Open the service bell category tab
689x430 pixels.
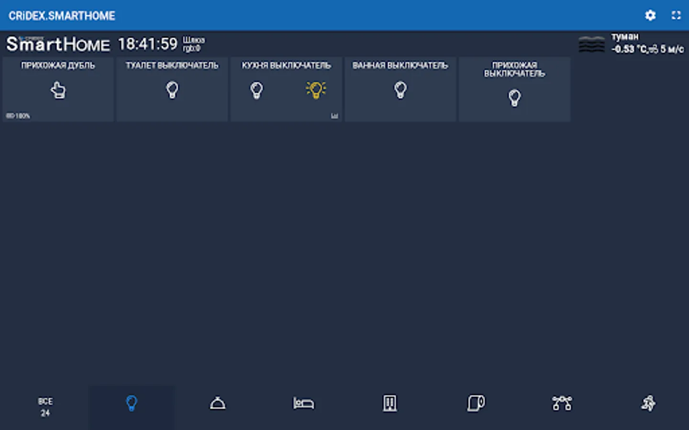[x=218, y=403]
